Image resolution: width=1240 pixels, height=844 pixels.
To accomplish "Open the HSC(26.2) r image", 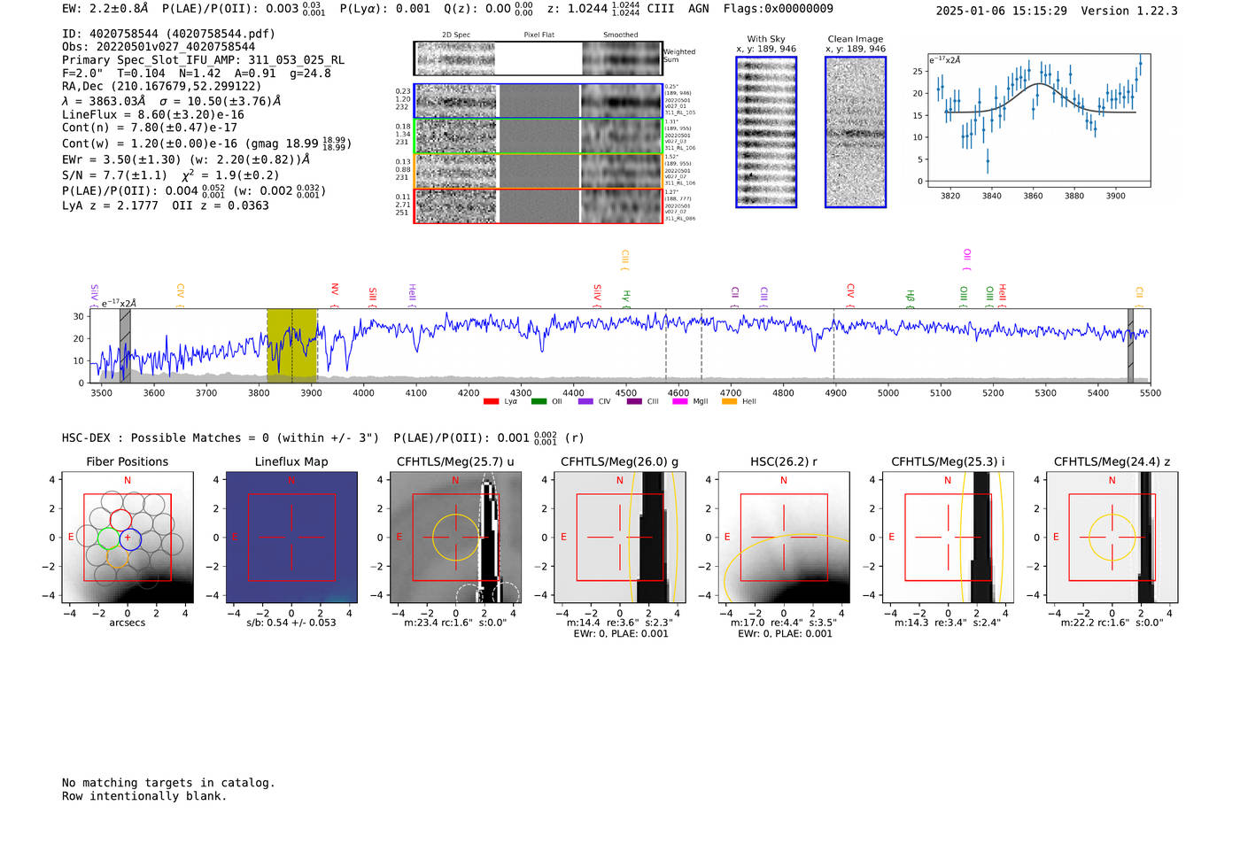I will [784, 538].
